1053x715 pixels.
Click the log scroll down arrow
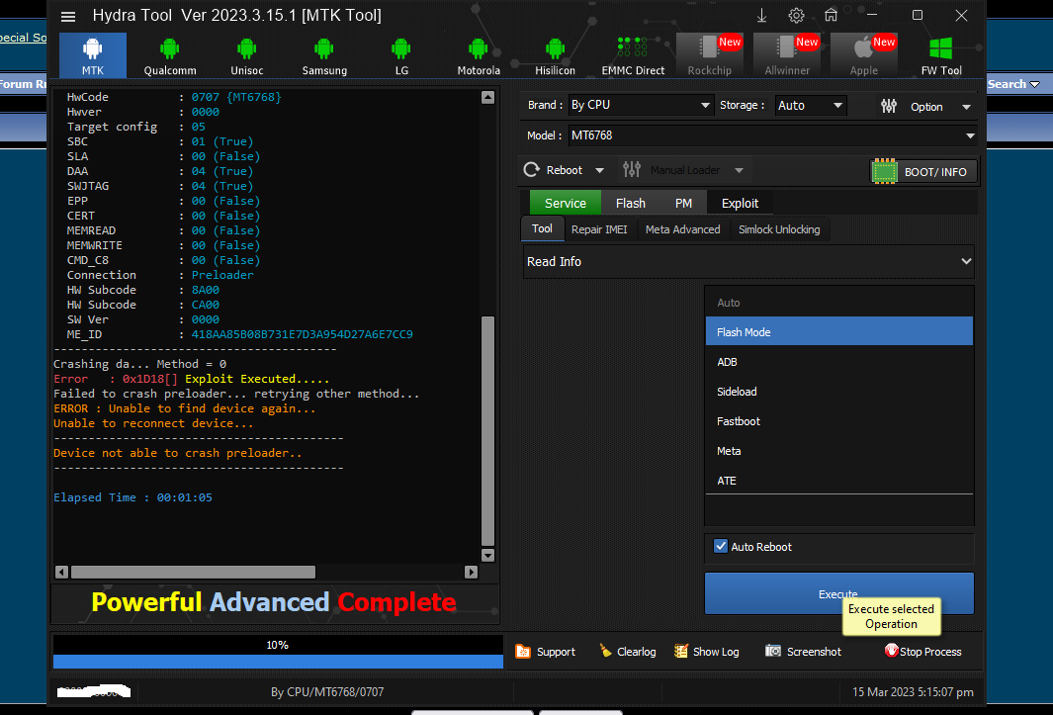[488, 555]
